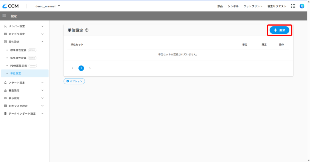Image resolution: width=310 pixels, height=162 pixels.
Task: Click the 単位 column header
Action: [x=245, y=45]
